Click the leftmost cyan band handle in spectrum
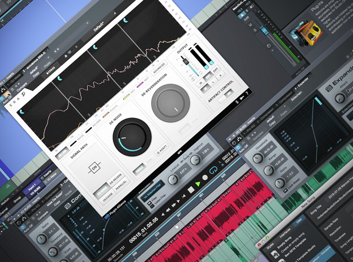This screenshot has width=353, height=262. tap(21, 111)
